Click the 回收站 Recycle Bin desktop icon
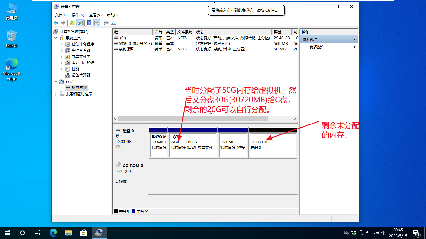This screenshot has width=426, height=239. [x=12, y=39]
